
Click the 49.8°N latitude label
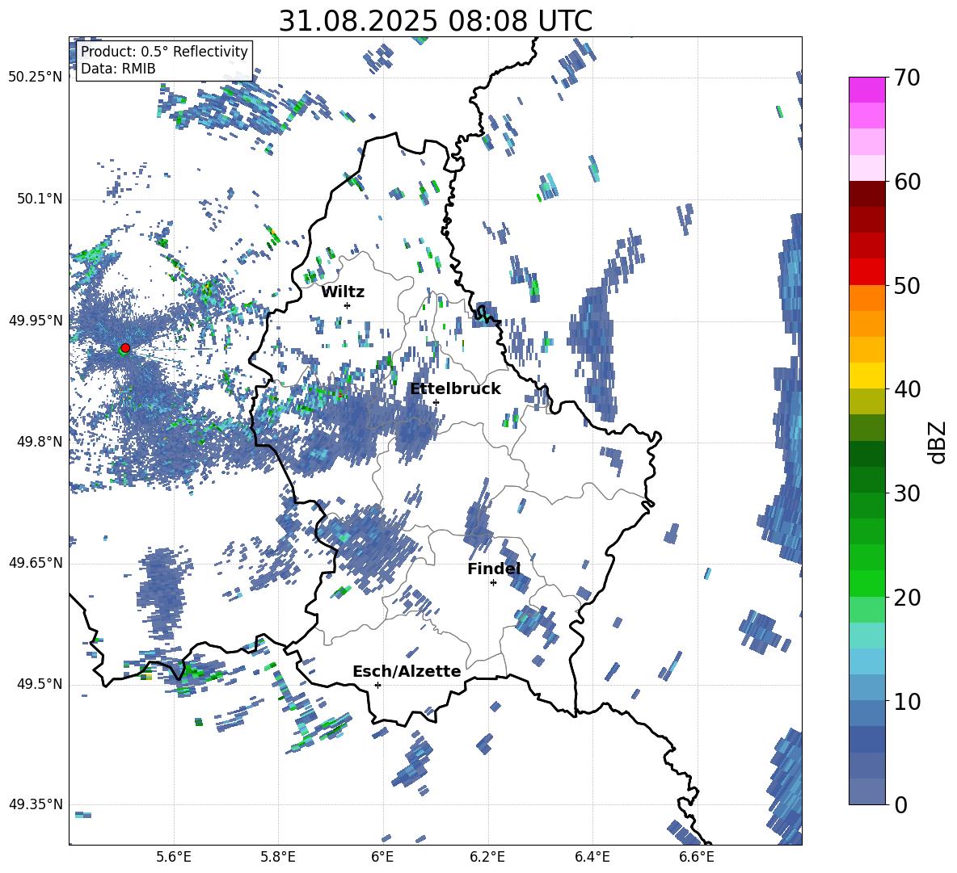[x=39, y=442]
